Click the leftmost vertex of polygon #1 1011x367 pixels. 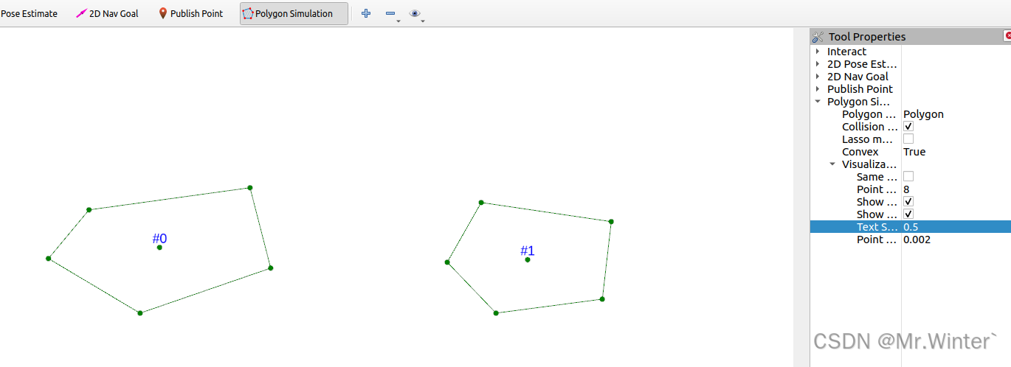447,262
